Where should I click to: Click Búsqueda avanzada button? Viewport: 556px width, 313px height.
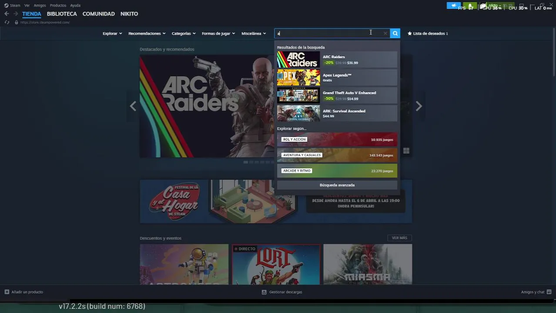(x=337, y=185)
